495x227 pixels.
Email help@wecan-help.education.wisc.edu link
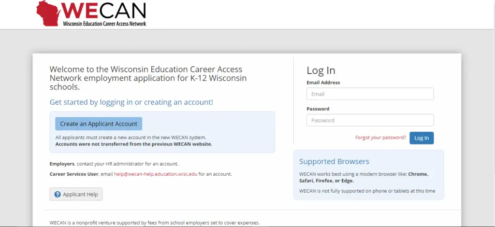click(156, 174)
